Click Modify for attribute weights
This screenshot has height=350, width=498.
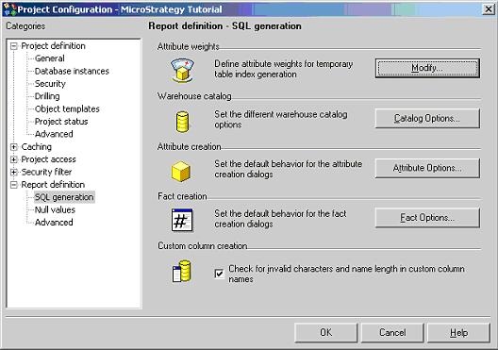[x=427, y=68]
